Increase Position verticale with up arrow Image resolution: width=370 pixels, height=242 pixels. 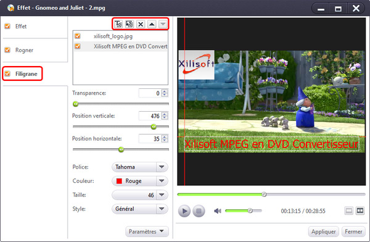click(165, 114)
